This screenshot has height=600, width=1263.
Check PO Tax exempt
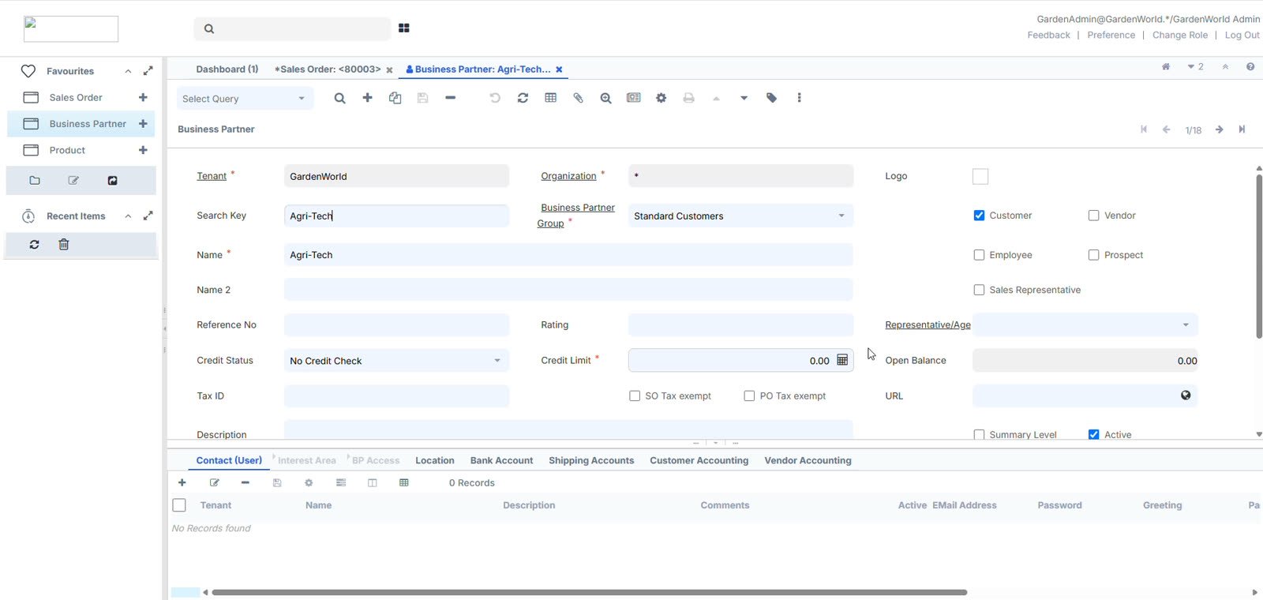[749, 396]
